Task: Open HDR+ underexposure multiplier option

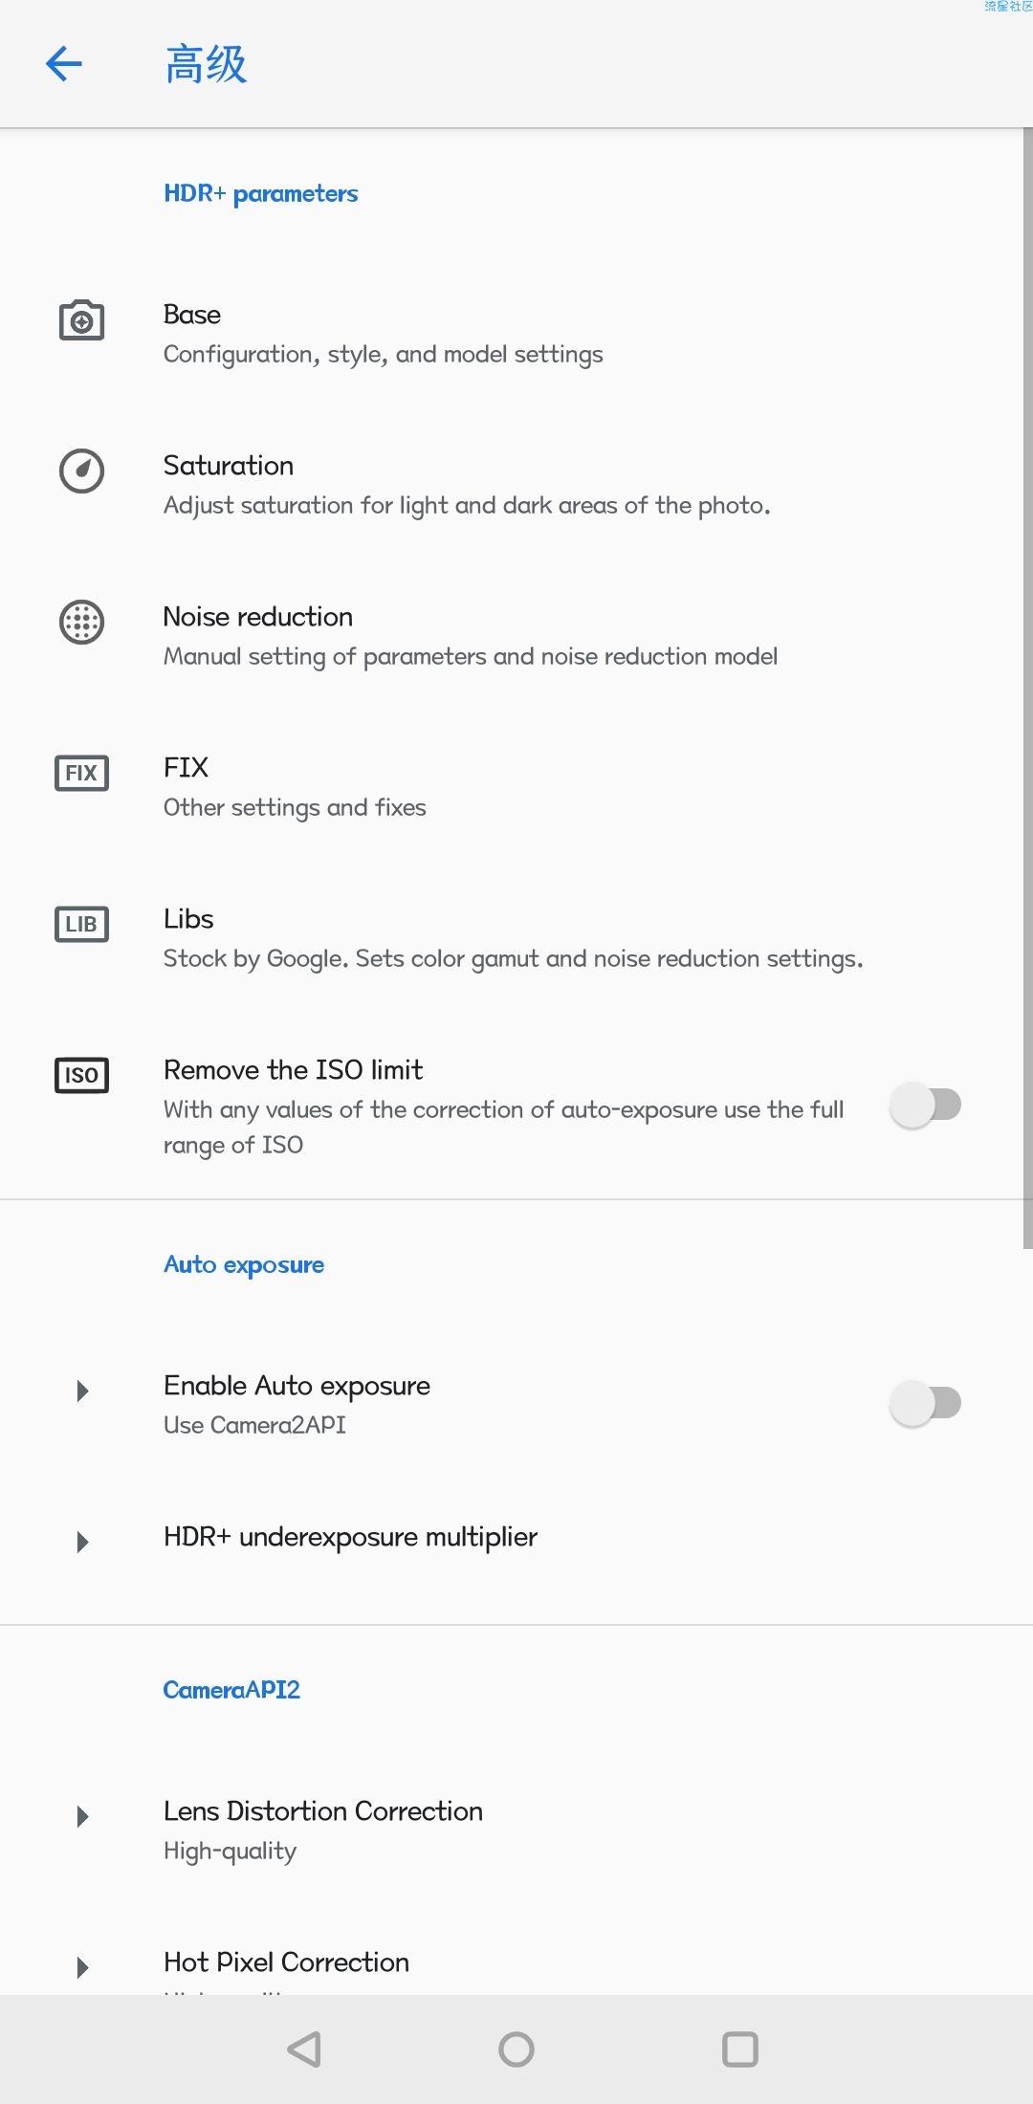Action: point(516,1538)
